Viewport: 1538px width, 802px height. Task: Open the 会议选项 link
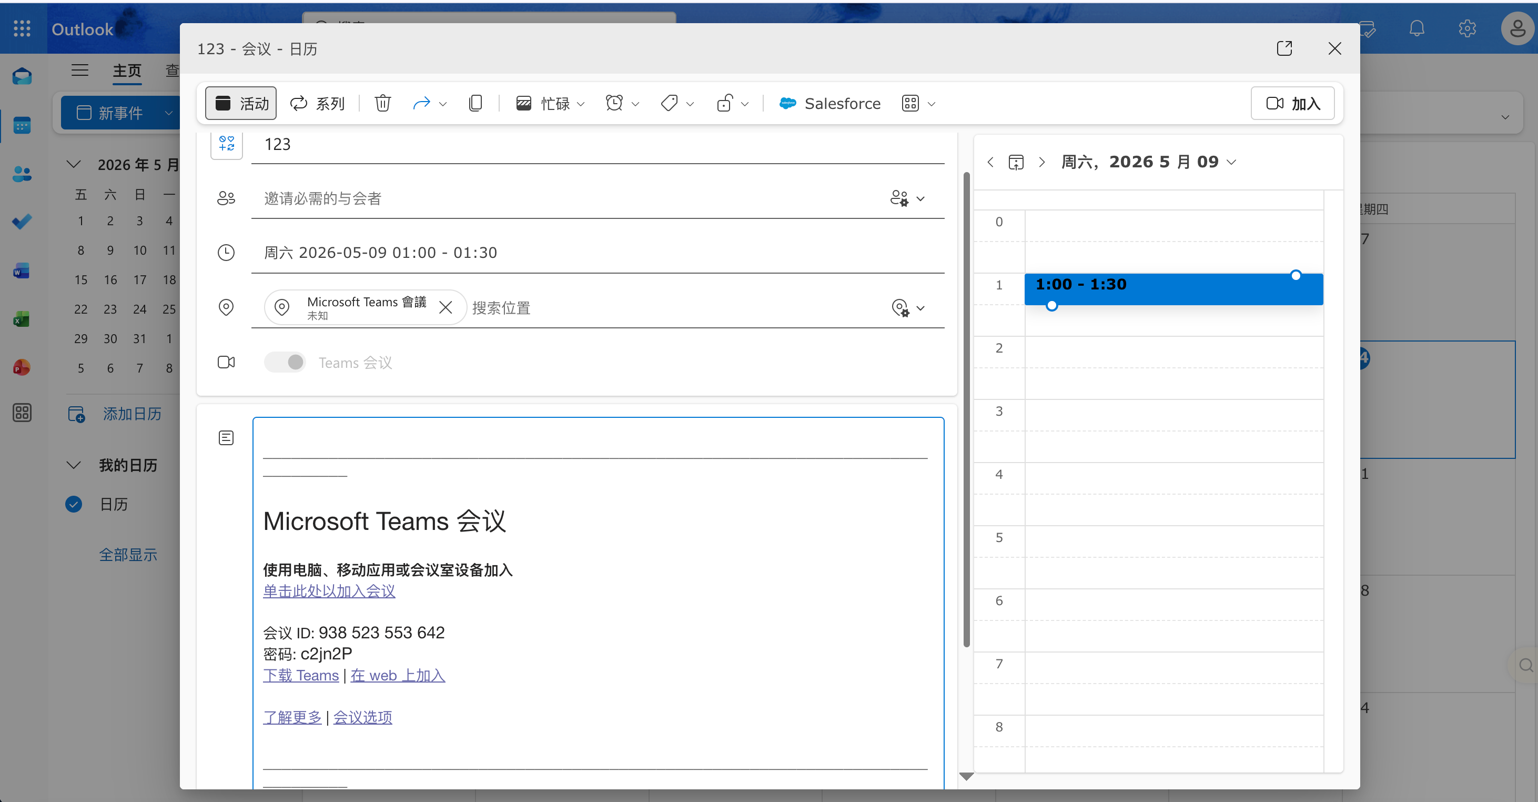coord(363,717)
